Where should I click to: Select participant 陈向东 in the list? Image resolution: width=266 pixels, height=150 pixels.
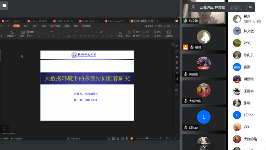(248, 55)
